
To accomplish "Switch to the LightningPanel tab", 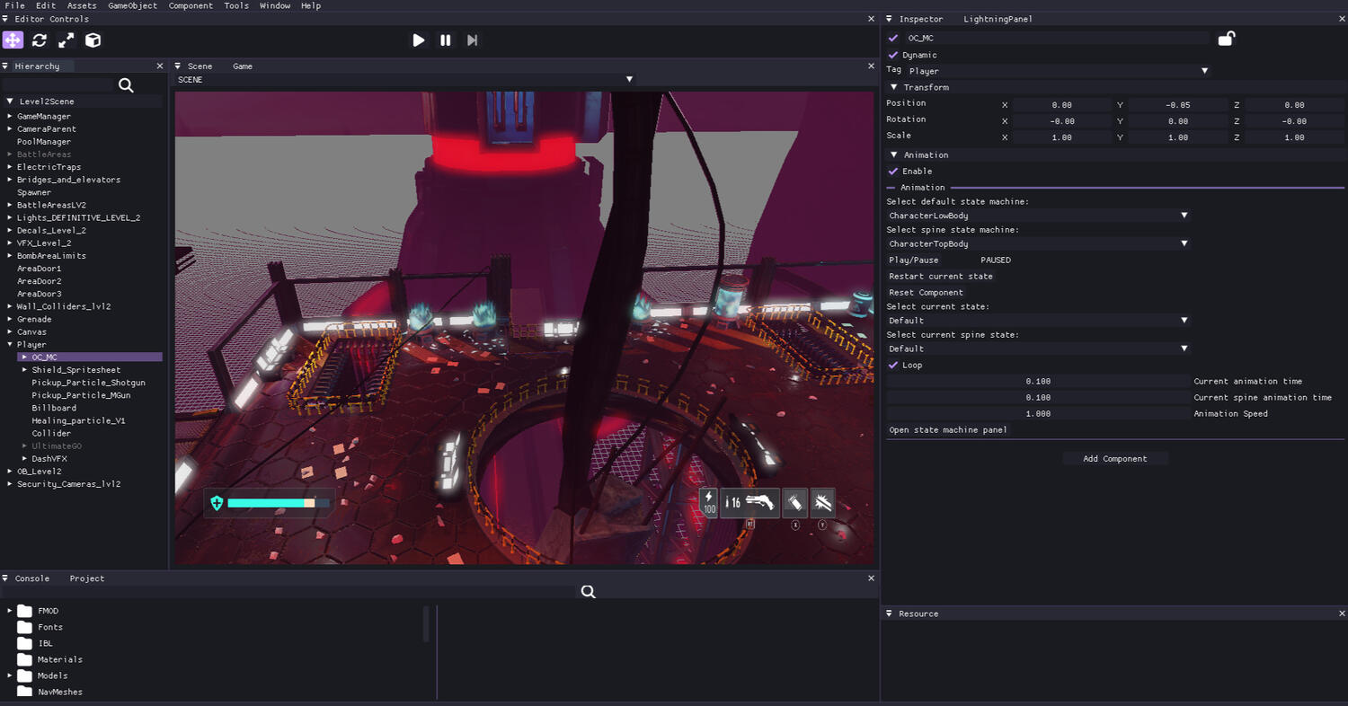I will point(998,19).
